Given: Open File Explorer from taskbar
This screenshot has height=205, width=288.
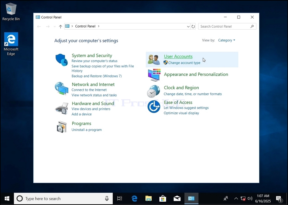Looking at the screenshot, I should tap(148, 198).
